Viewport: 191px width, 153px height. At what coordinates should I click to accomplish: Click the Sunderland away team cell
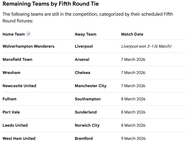click(86, 112)
